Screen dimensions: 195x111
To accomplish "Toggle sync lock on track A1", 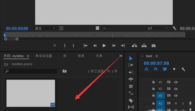I will pyautogui.click(x=168, y=103).
